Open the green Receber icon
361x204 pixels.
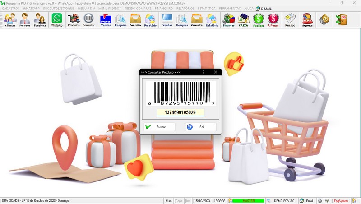pyautogui.click(x=258, y=20)
